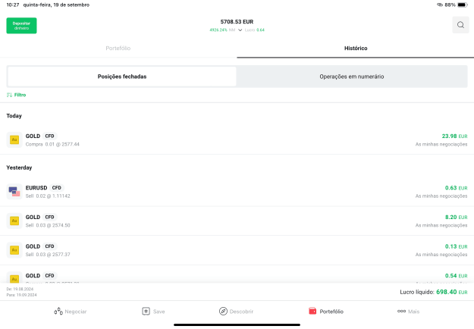Open the Filtro sort icon
Screen dimensions: 474x329
(x=9, y=95)
